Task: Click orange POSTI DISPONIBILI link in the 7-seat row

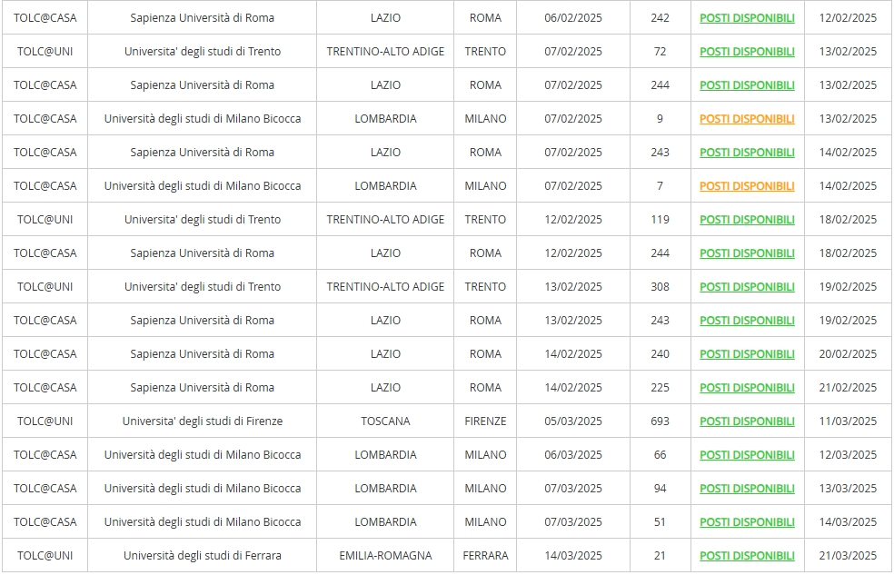Action: click(747, 186)
